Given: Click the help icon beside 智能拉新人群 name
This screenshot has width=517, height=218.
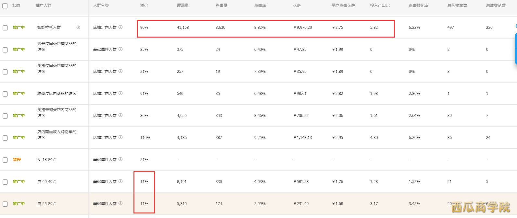Looking at the screenshot, I should tap(78, 28).
